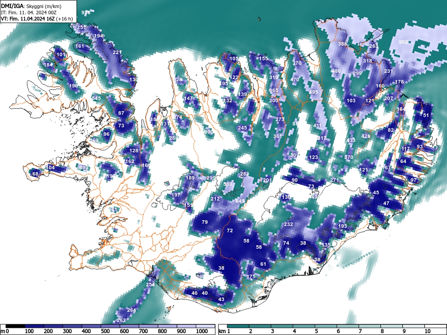The width and height of the screenshot is (447, 335).
Task: Select the 1–2 km dark teal legend swatch
Action: tap(238, 326)
